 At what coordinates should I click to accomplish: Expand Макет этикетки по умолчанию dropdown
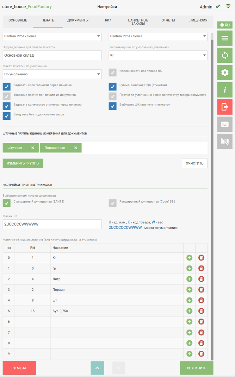point(52,74)
